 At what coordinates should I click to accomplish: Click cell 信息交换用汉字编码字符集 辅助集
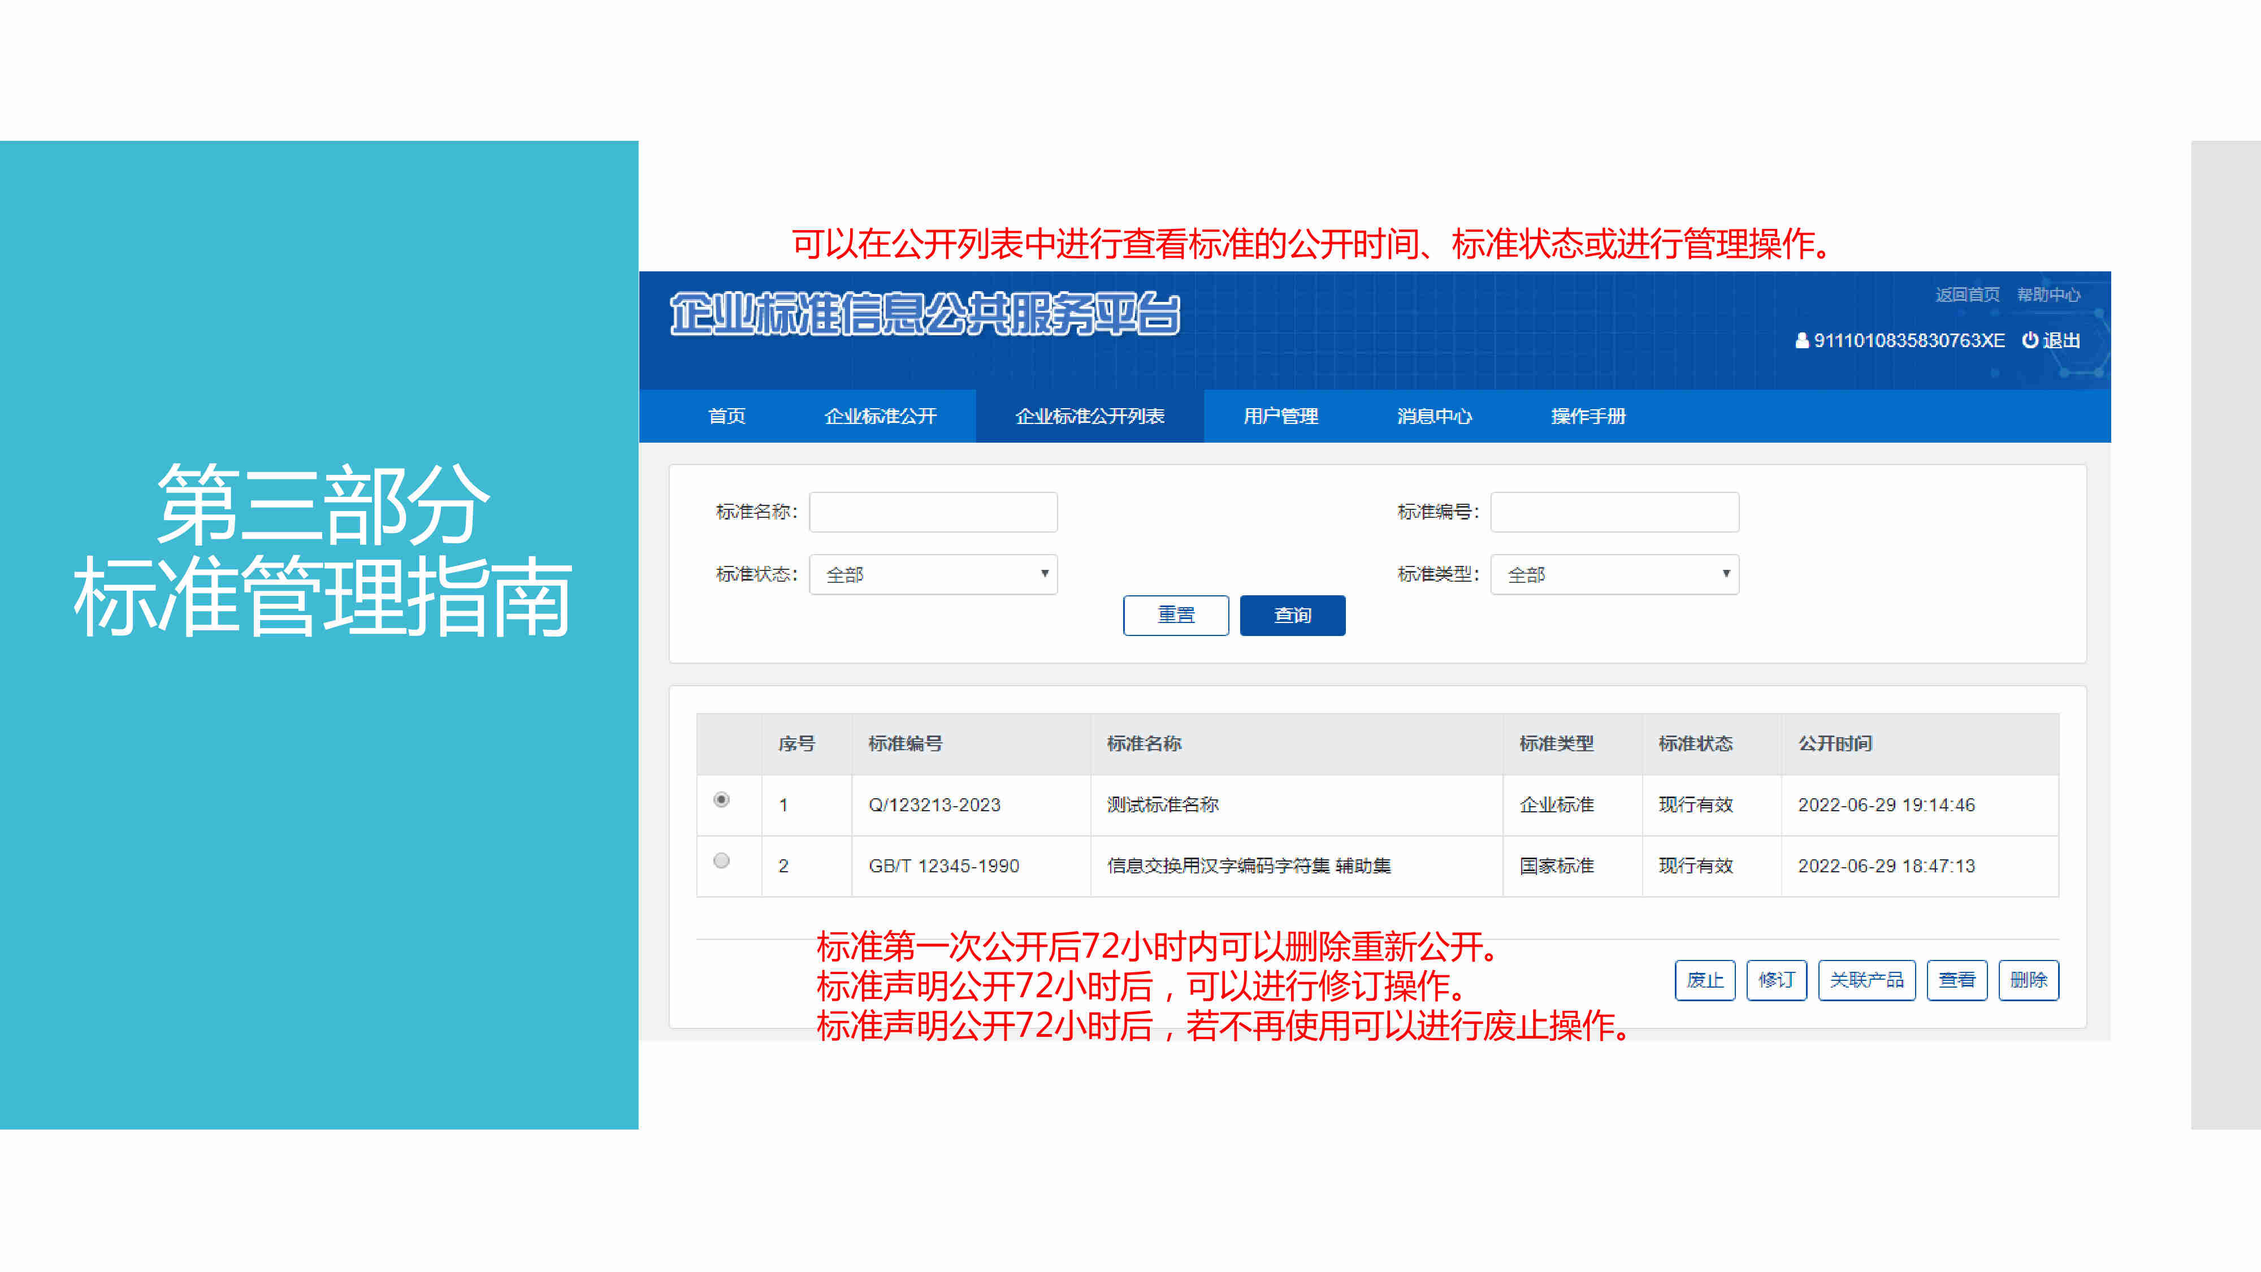(x=1249, y=866)
